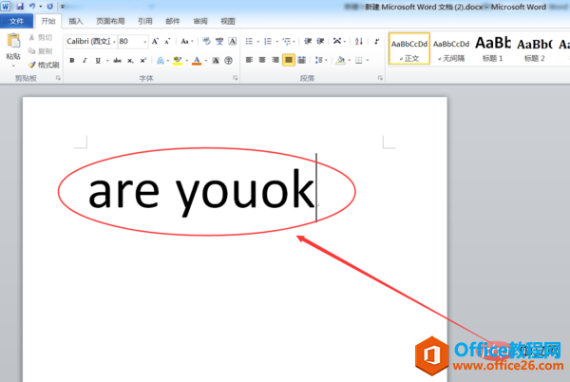Click the Paste (粘贴) clipboard icon
Image resolution: width=570 pixels, height=382 pixels.
(x=12, y=45)
